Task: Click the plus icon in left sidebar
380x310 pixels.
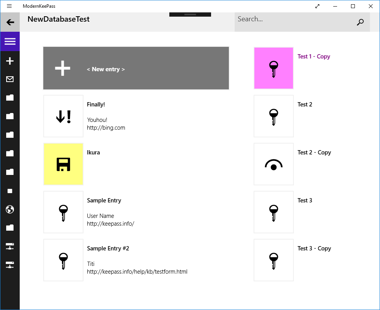Action: [x=10, y=61]
